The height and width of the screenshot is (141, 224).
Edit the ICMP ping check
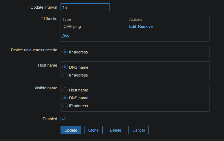[132, 26]
